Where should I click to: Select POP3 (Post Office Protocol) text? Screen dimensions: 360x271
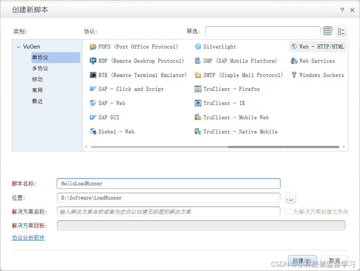pos(138,47)
